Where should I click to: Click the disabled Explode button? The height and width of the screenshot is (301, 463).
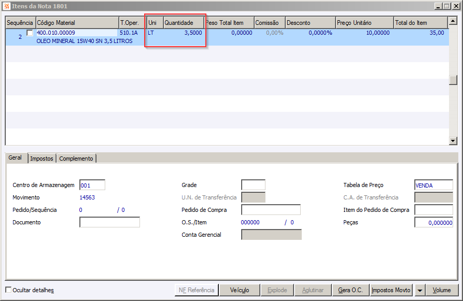pos(277,290)
